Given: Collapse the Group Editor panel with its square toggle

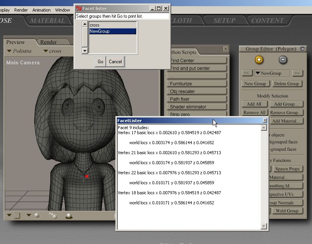Looking at the screenshot, I should pyautogui.click(x=302, y=49).
